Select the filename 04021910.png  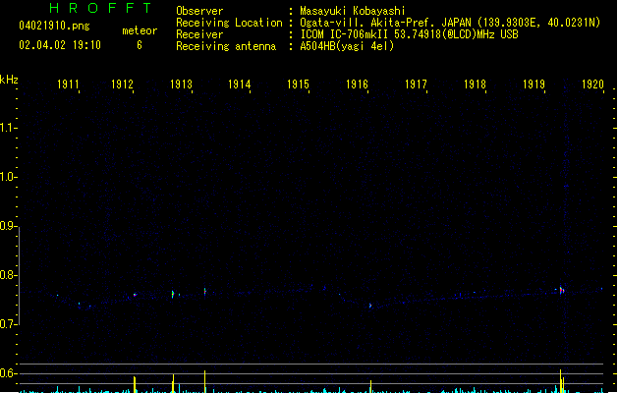[54, 26]
